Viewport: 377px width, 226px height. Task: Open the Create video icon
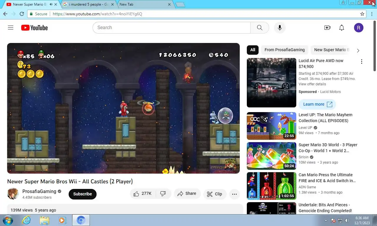click(327, 28)
